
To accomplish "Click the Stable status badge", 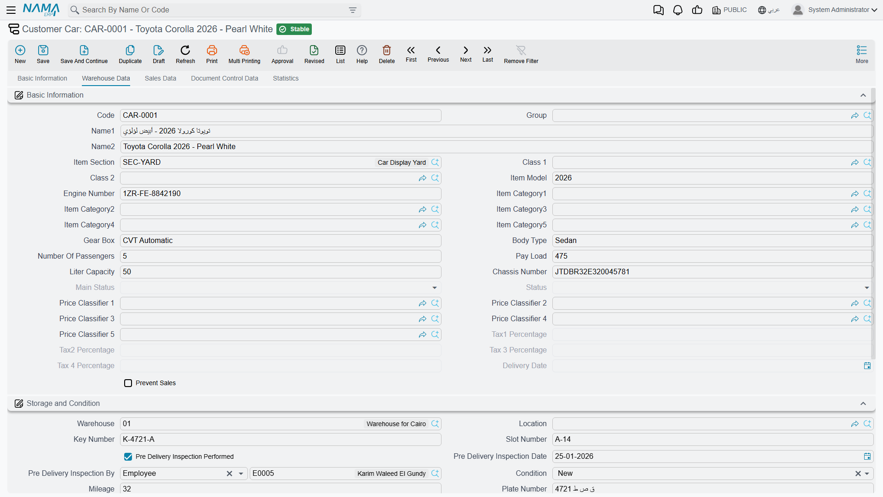I will point(294,29).
